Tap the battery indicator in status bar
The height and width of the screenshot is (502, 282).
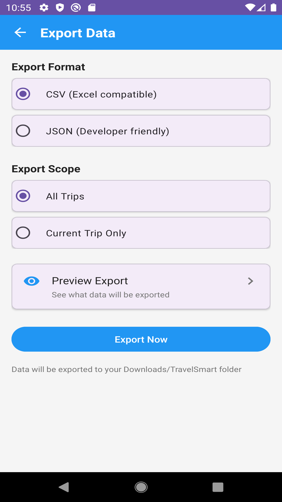(273, 8)
